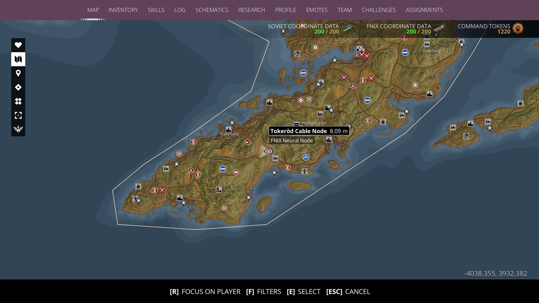Click the [ESC] Cancel prompt

pyautogui.click(x=348, y=292)
